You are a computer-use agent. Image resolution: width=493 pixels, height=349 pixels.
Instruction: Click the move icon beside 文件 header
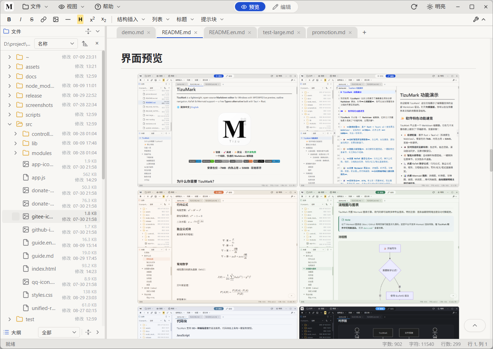(88, 31)
